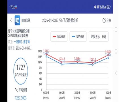Select my-speed data point at 300公里
Image resolution: width=119 pixels, height=102 pixels.
click(77, 63)
